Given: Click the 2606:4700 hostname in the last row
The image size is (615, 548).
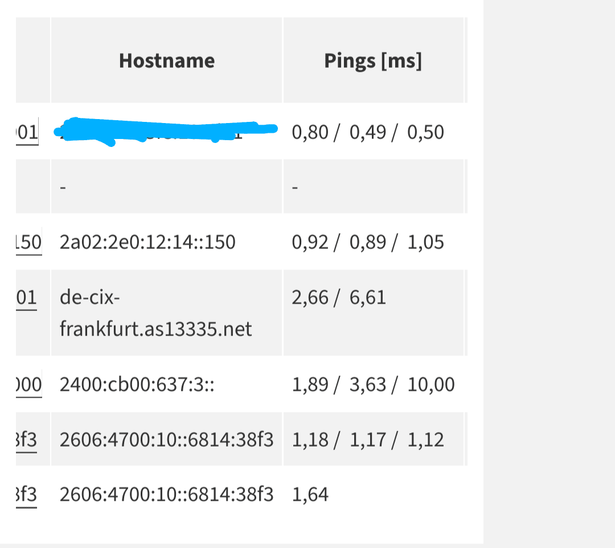Looking at the screenshot, I should [166, 494].
